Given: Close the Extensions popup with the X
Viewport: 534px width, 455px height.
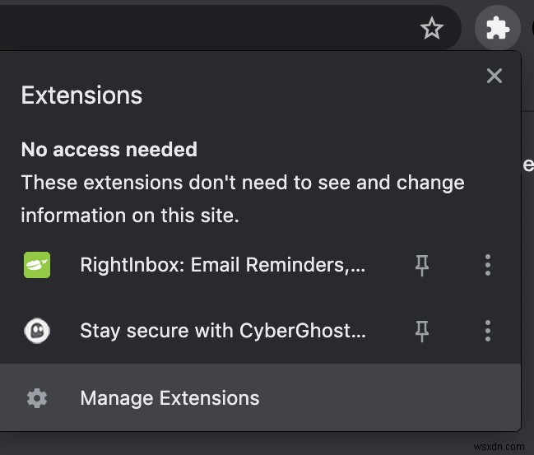Looking at the screenshot, I should [494, 77].
